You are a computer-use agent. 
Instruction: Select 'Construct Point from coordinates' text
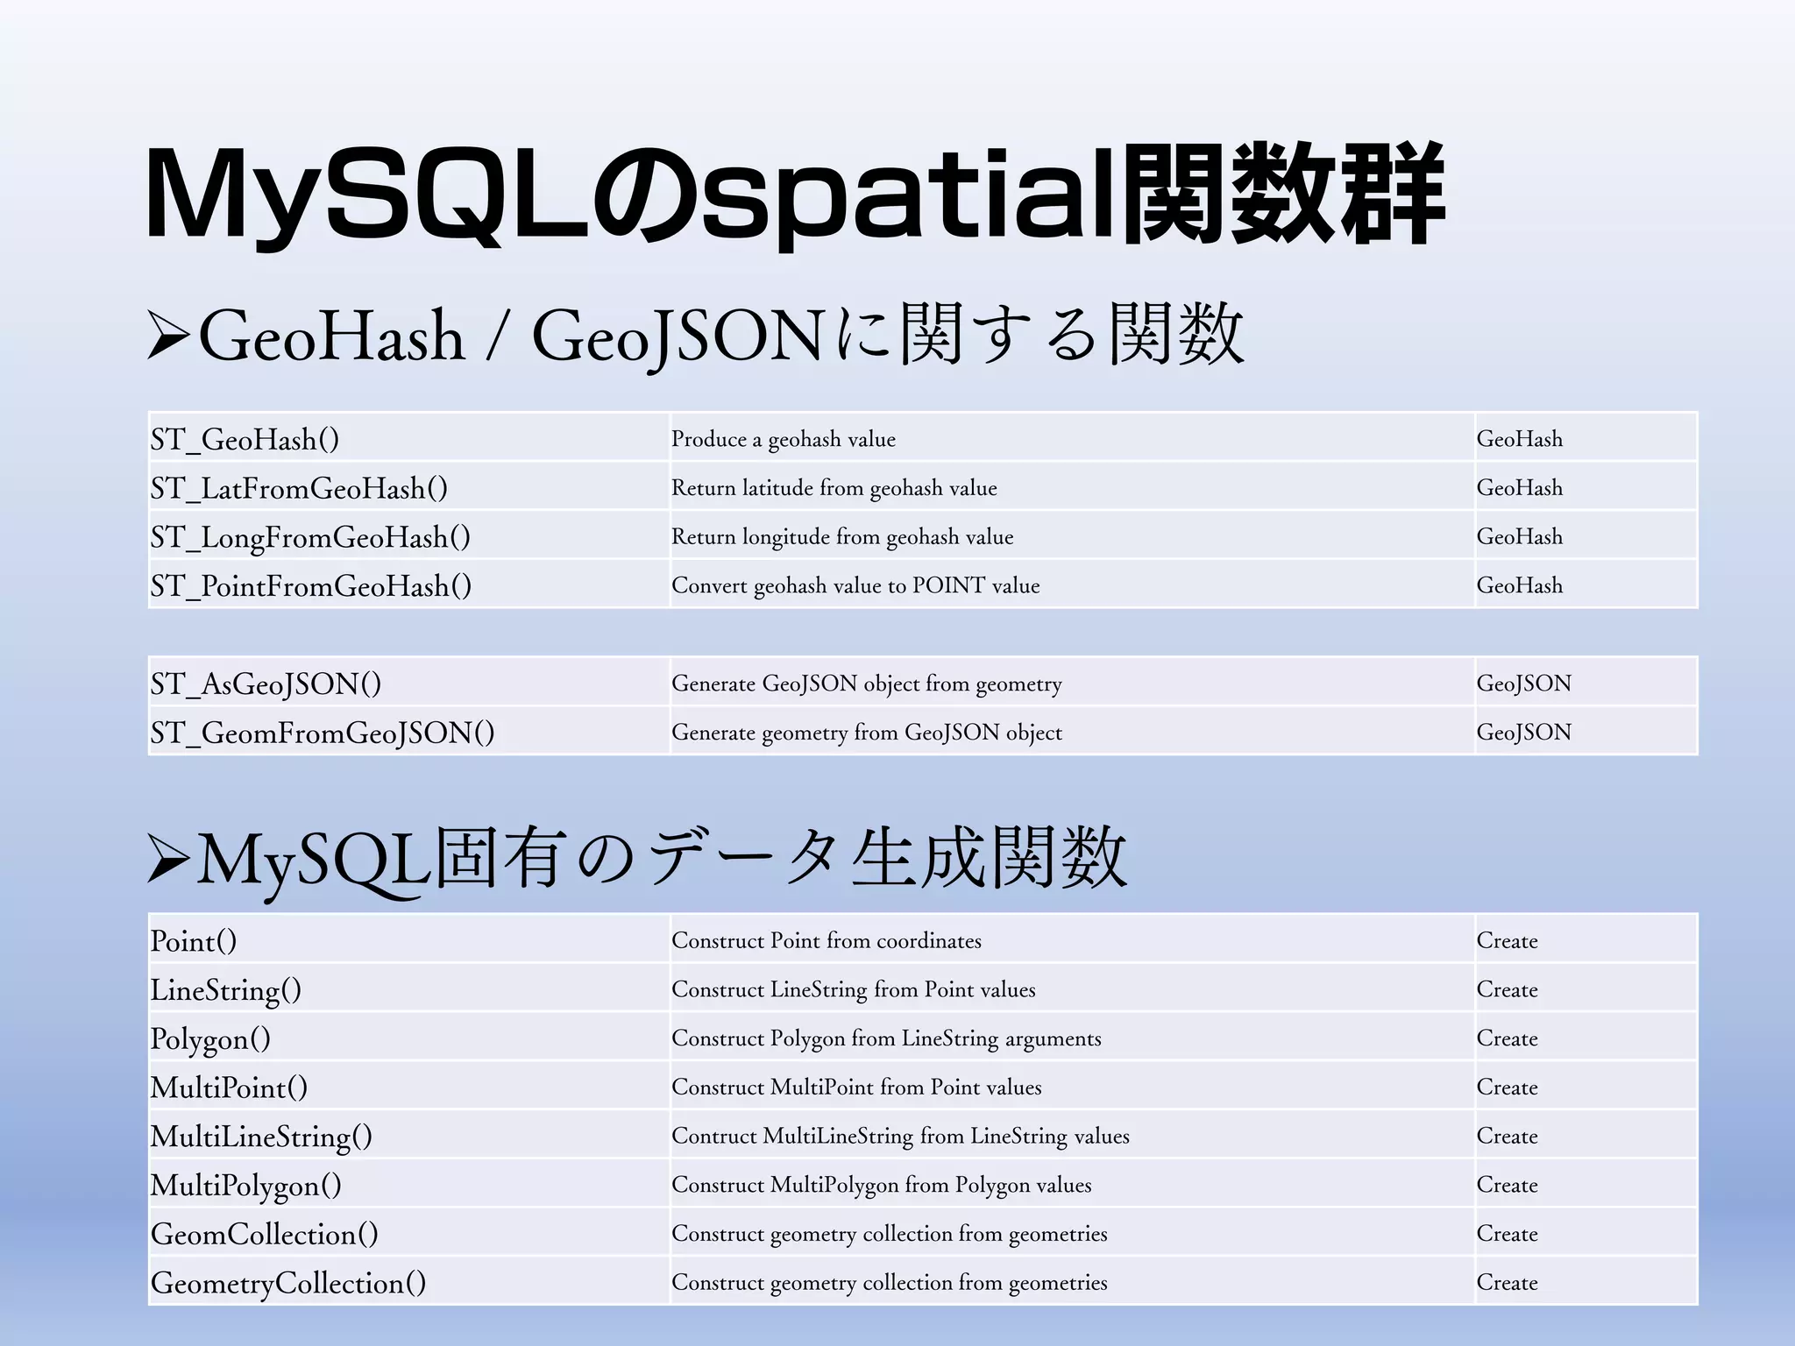(x=827, y=940)
